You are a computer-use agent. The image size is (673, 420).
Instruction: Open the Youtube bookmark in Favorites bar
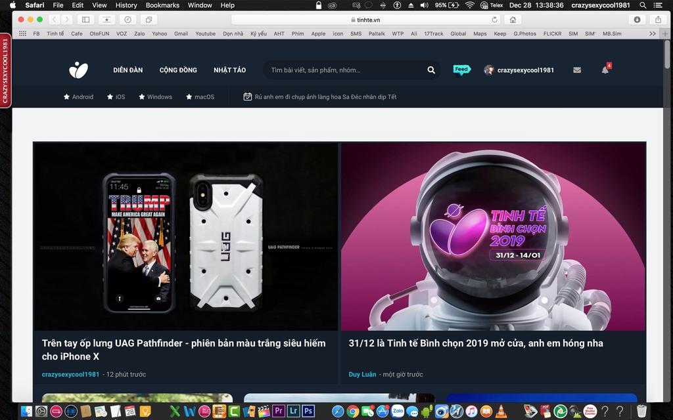point(206,33)
